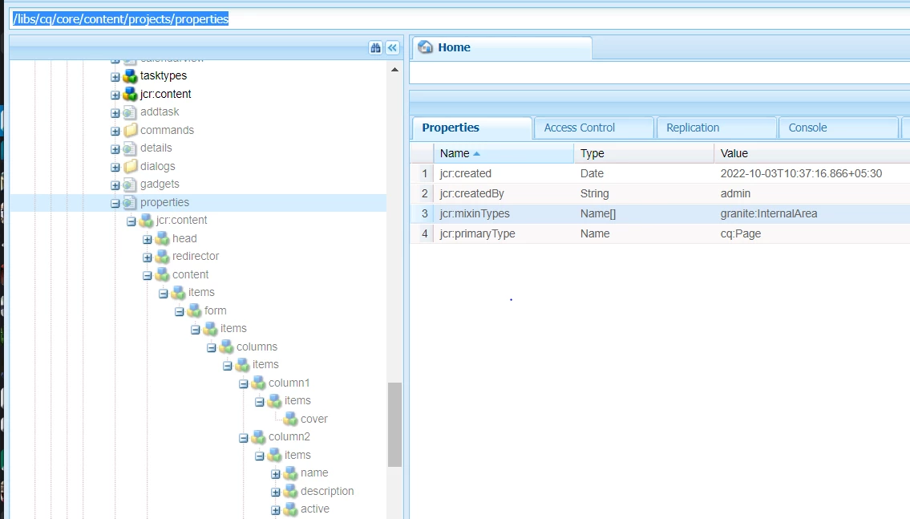Click the binoculars search icon in tree header
This screenshot has height=519, width=910.
pyautogui.click(x=375, y=47)
